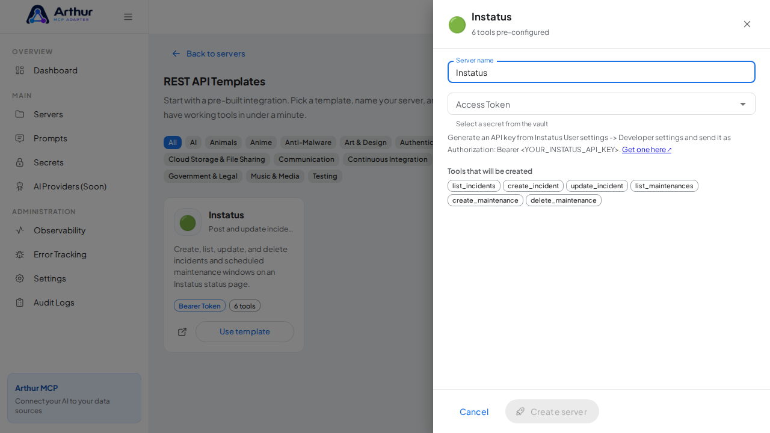Click the Get one here link
Screen dimensions: 770x433
coord(647,150)
